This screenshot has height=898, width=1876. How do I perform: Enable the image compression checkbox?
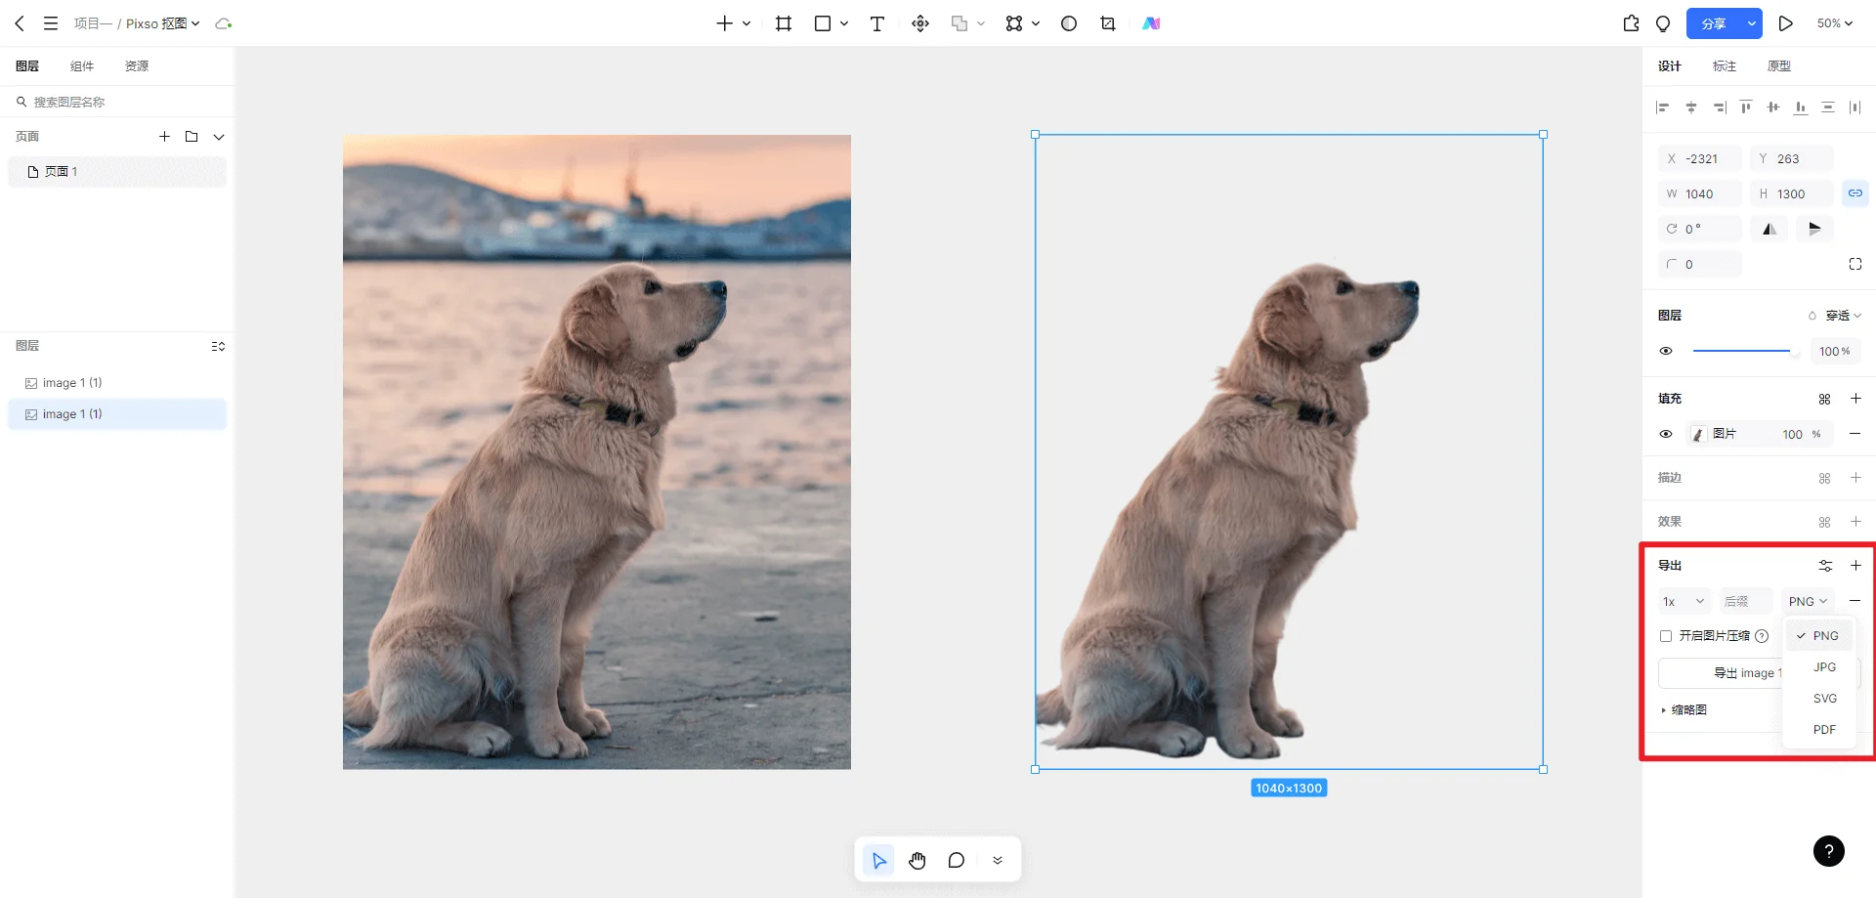1666,636
